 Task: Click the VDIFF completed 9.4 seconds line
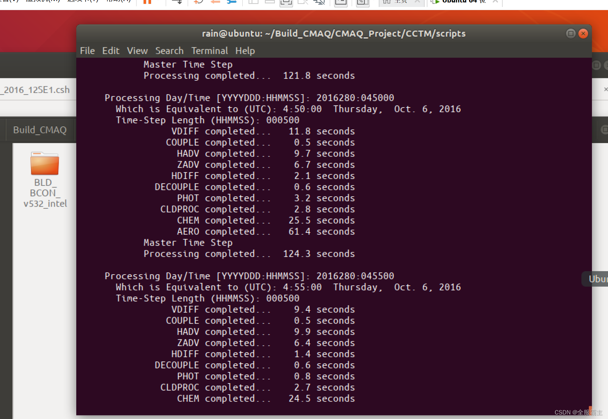263,309
